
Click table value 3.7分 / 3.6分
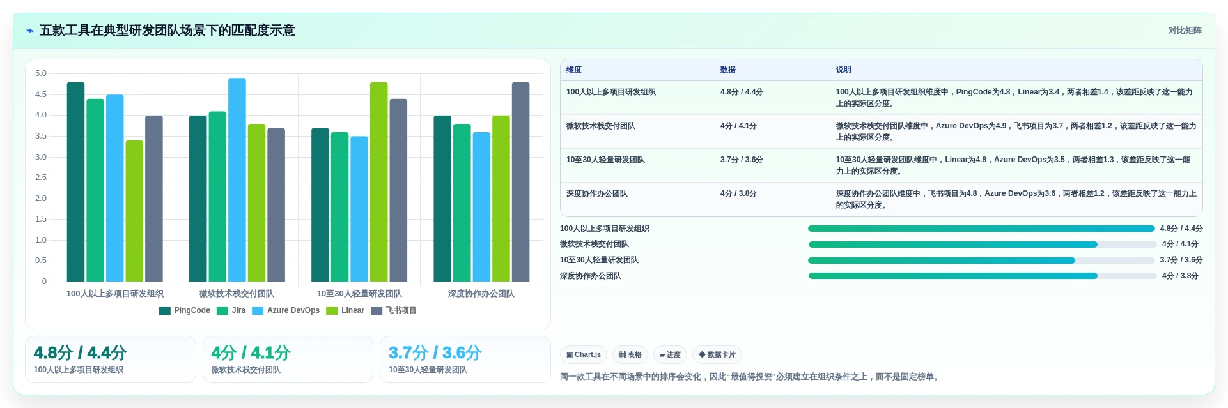[742, 160]
